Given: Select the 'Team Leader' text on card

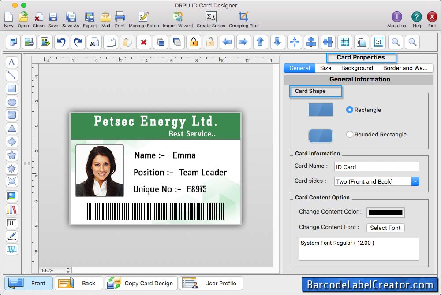Looking at the screenshot, I should point(203,172).
